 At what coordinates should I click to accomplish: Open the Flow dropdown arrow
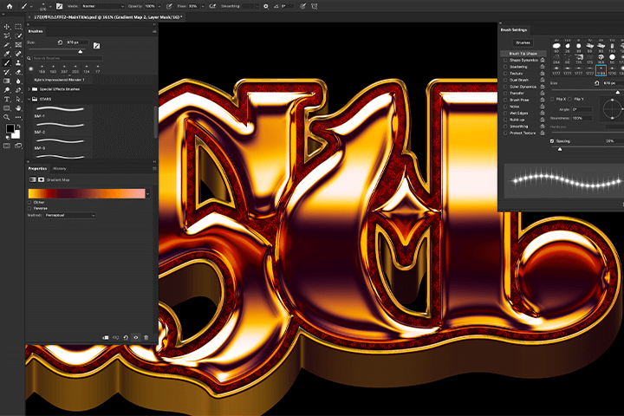coord(203,6)
